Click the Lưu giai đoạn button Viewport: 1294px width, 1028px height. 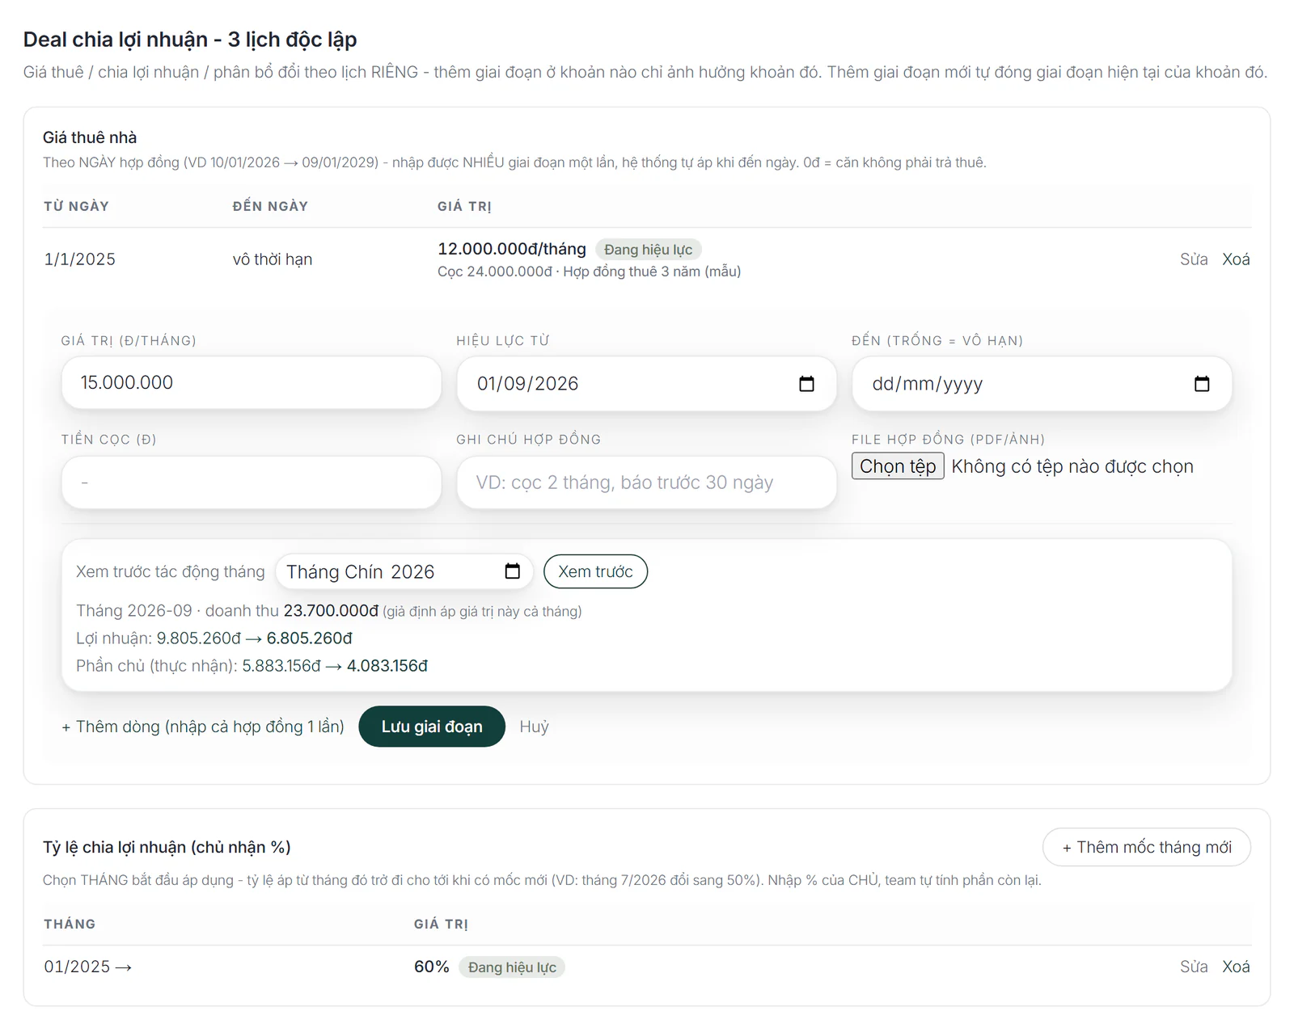(x=432, y=727)
